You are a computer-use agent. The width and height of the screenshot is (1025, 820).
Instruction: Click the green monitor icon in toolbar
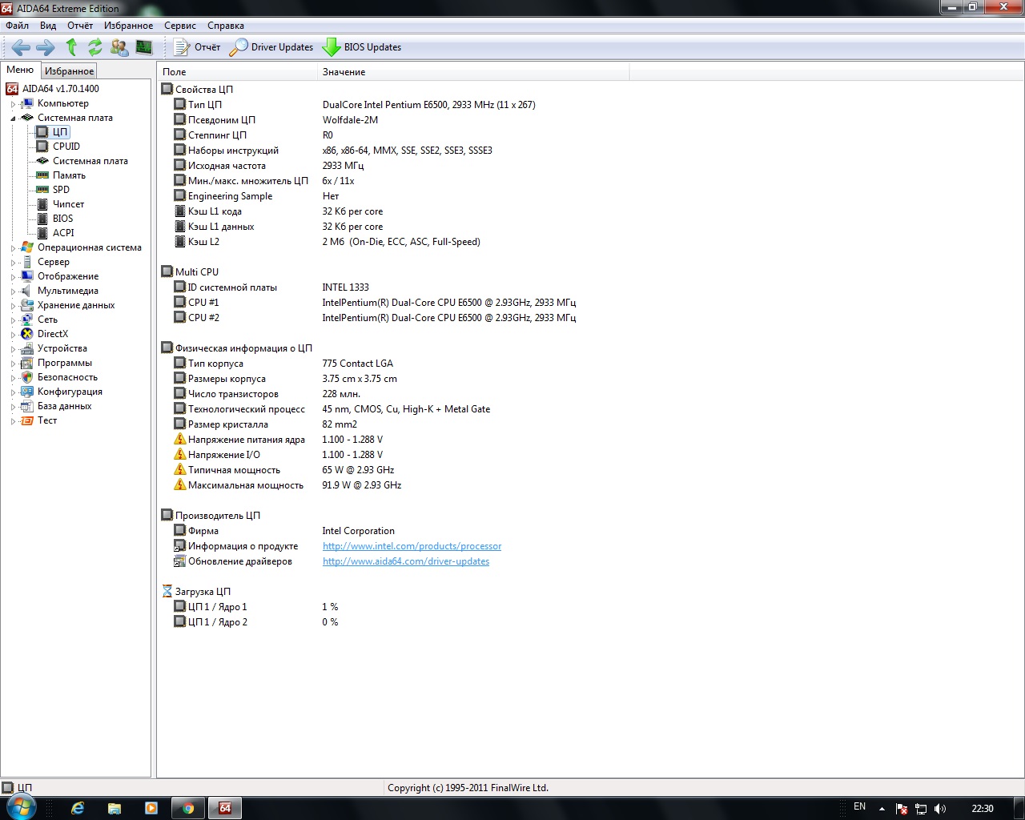point(144,47)
